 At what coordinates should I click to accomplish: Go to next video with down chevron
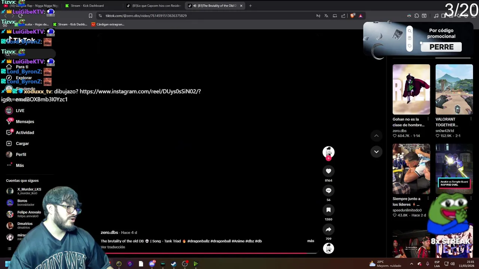376,152
